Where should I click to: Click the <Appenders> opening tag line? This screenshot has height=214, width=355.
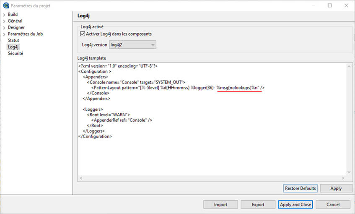(x=95, y=77)
